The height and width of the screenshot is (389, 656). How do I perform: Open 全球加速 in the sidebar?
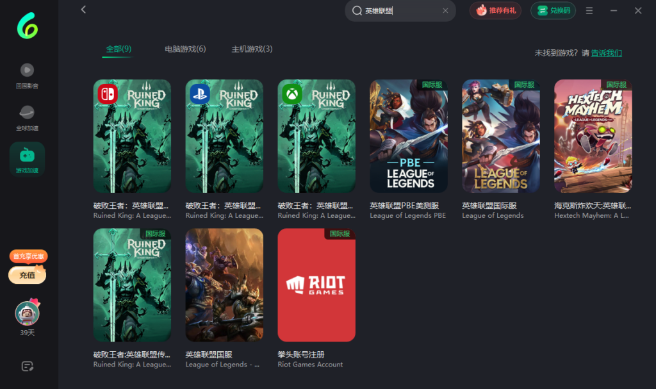click(27, 118)
